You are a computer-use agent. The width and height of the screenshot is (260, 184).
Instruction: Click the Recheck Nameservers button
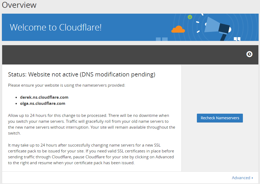pyautogui.click(x=220, y=118)
